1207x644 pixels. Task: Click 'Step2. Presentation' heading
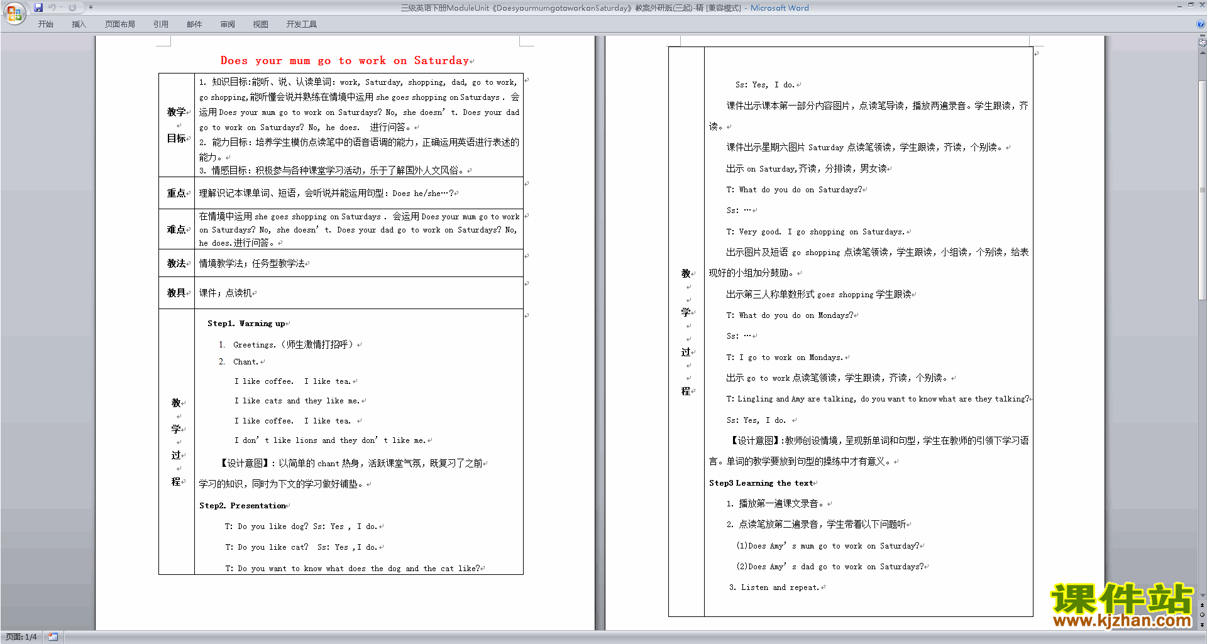pos(243,506)
